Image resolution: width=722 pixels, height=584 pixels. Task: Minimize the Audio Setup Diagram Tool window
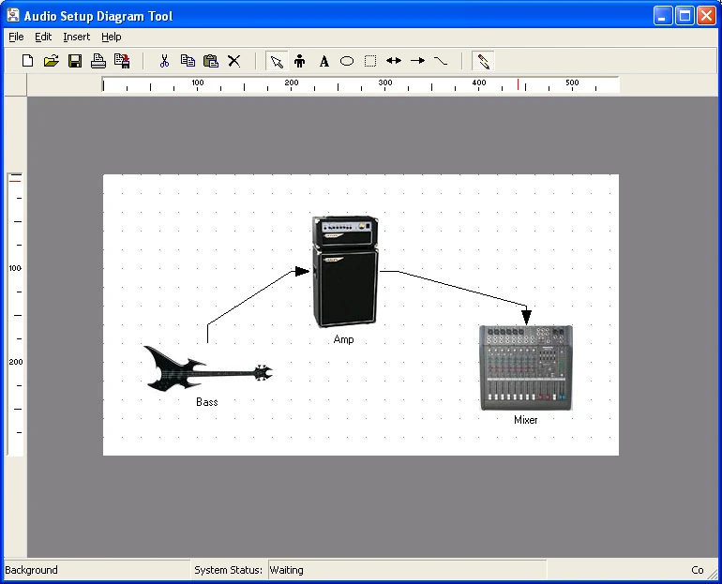coord(663,16)
